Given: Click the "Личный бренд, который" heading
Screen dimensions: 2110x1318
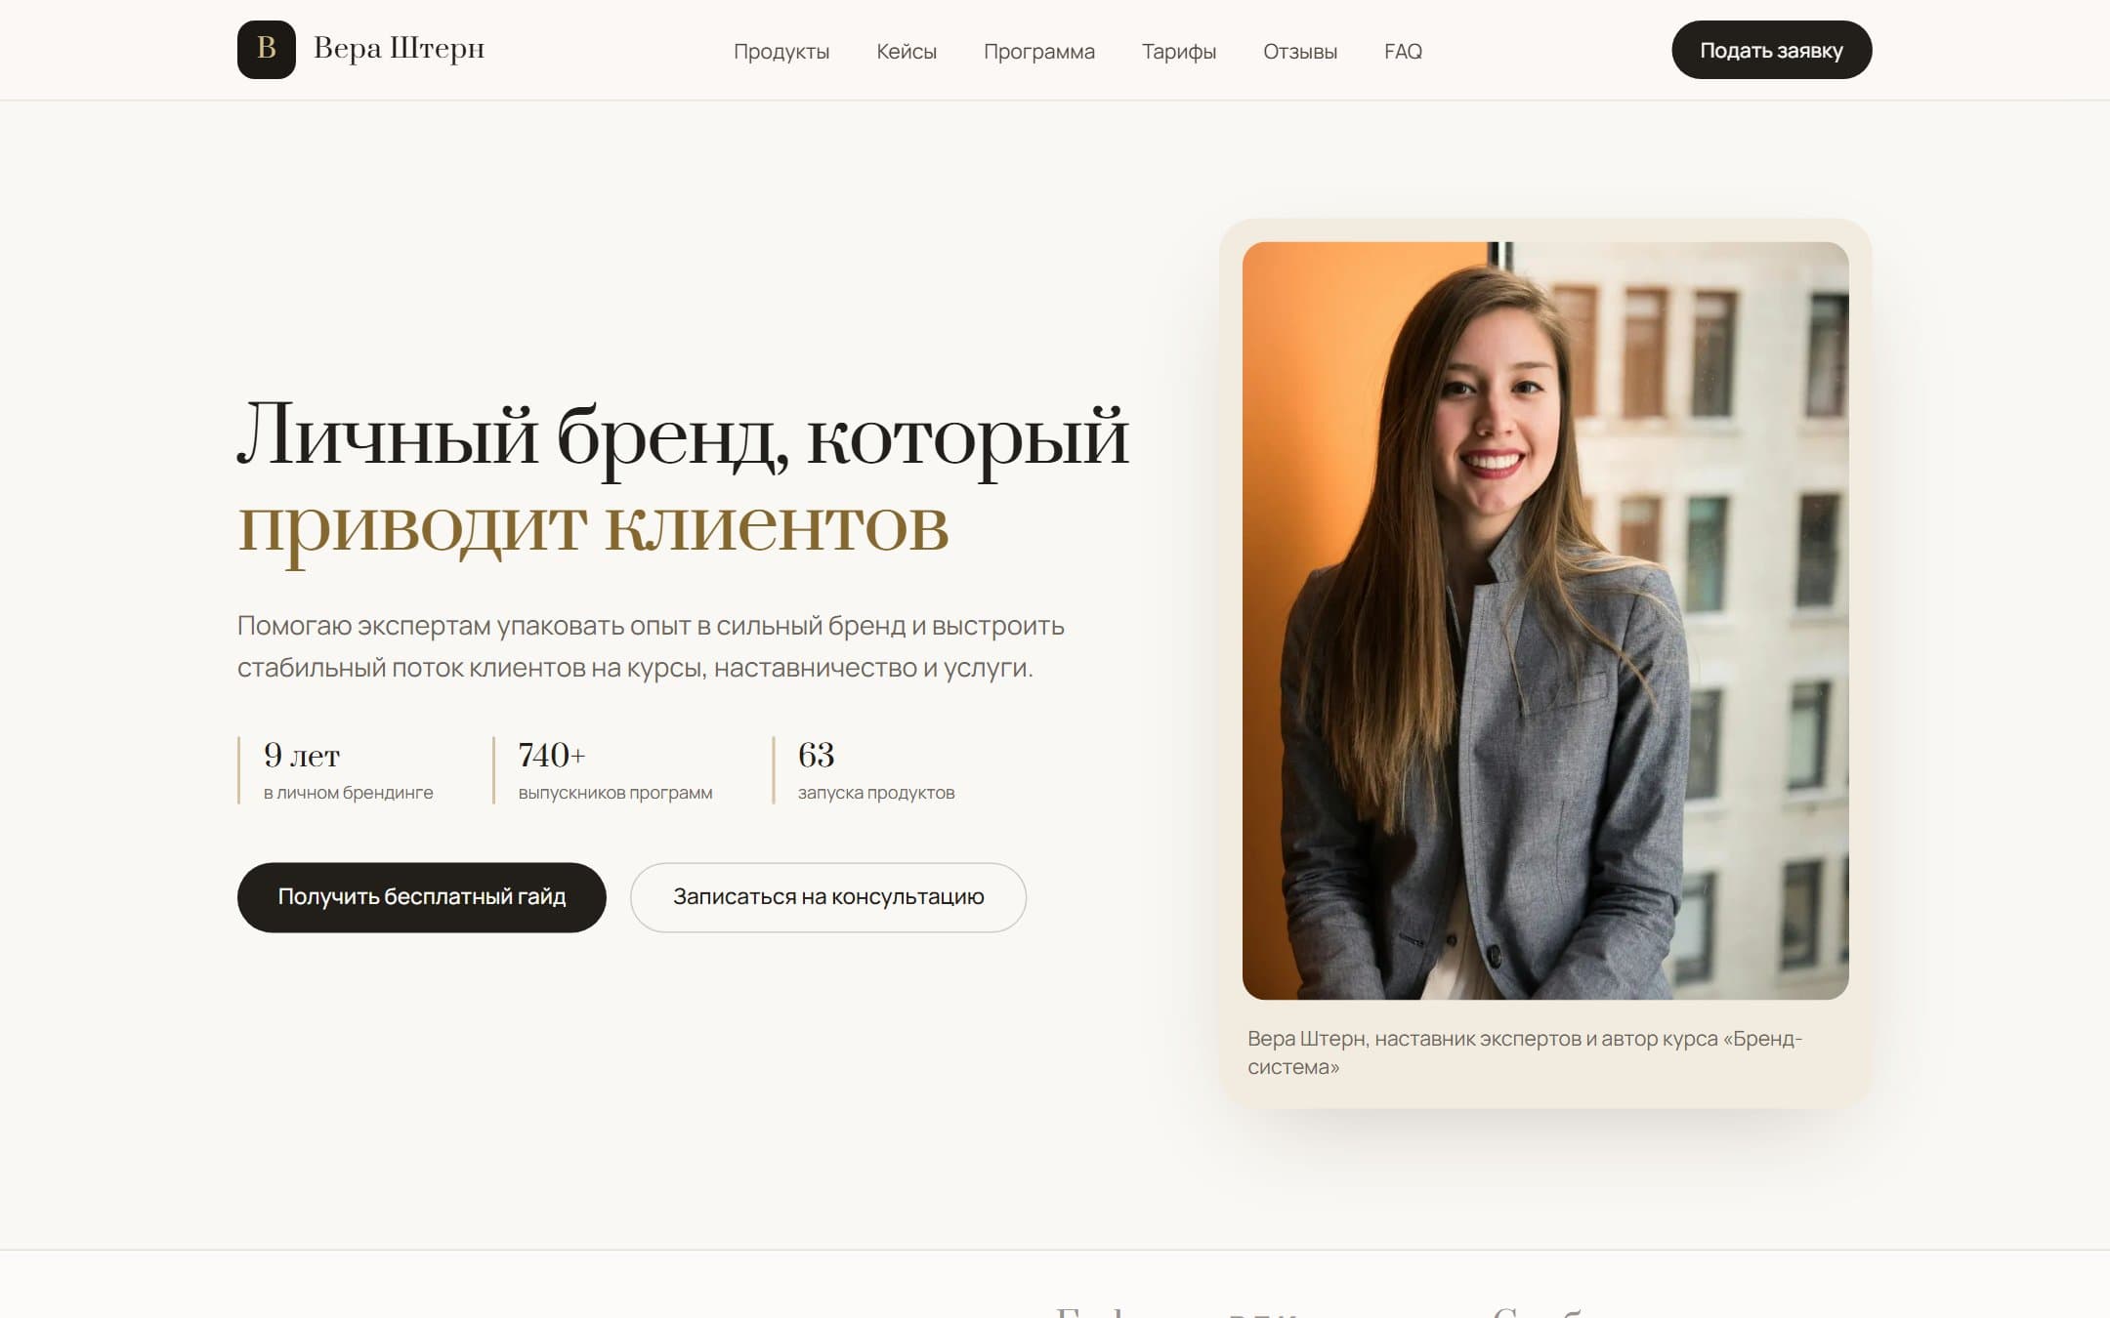Looking at the screenshot, I should coord(683,436).
